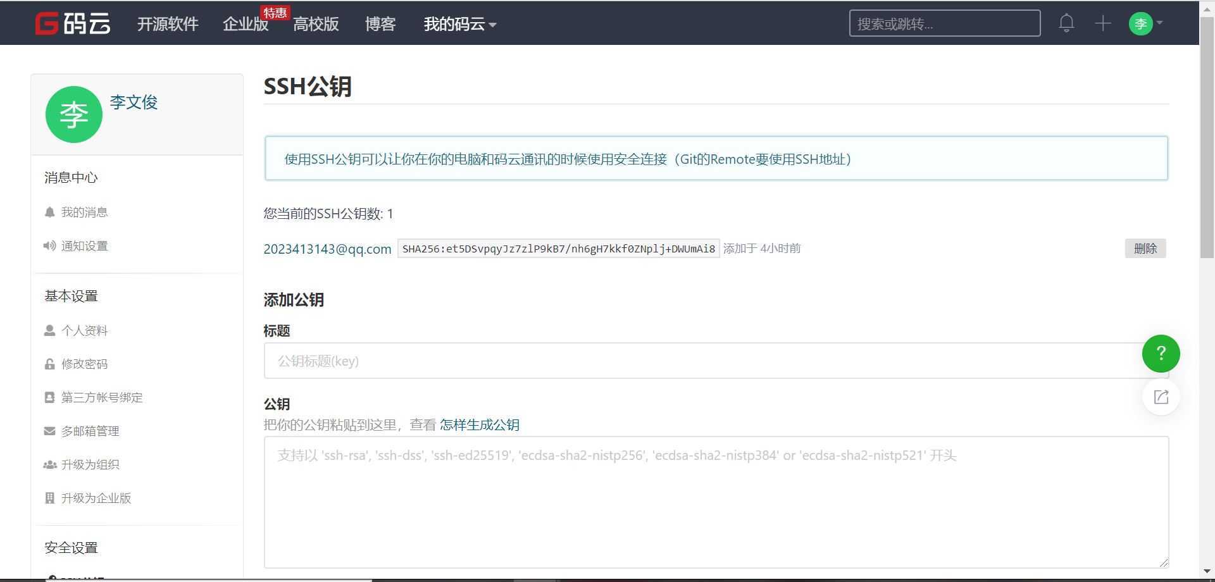Viewport: 1215px width, 582px height.
Task: Select the SHA256 key fingerprint text
Action: tap(559, 249)
